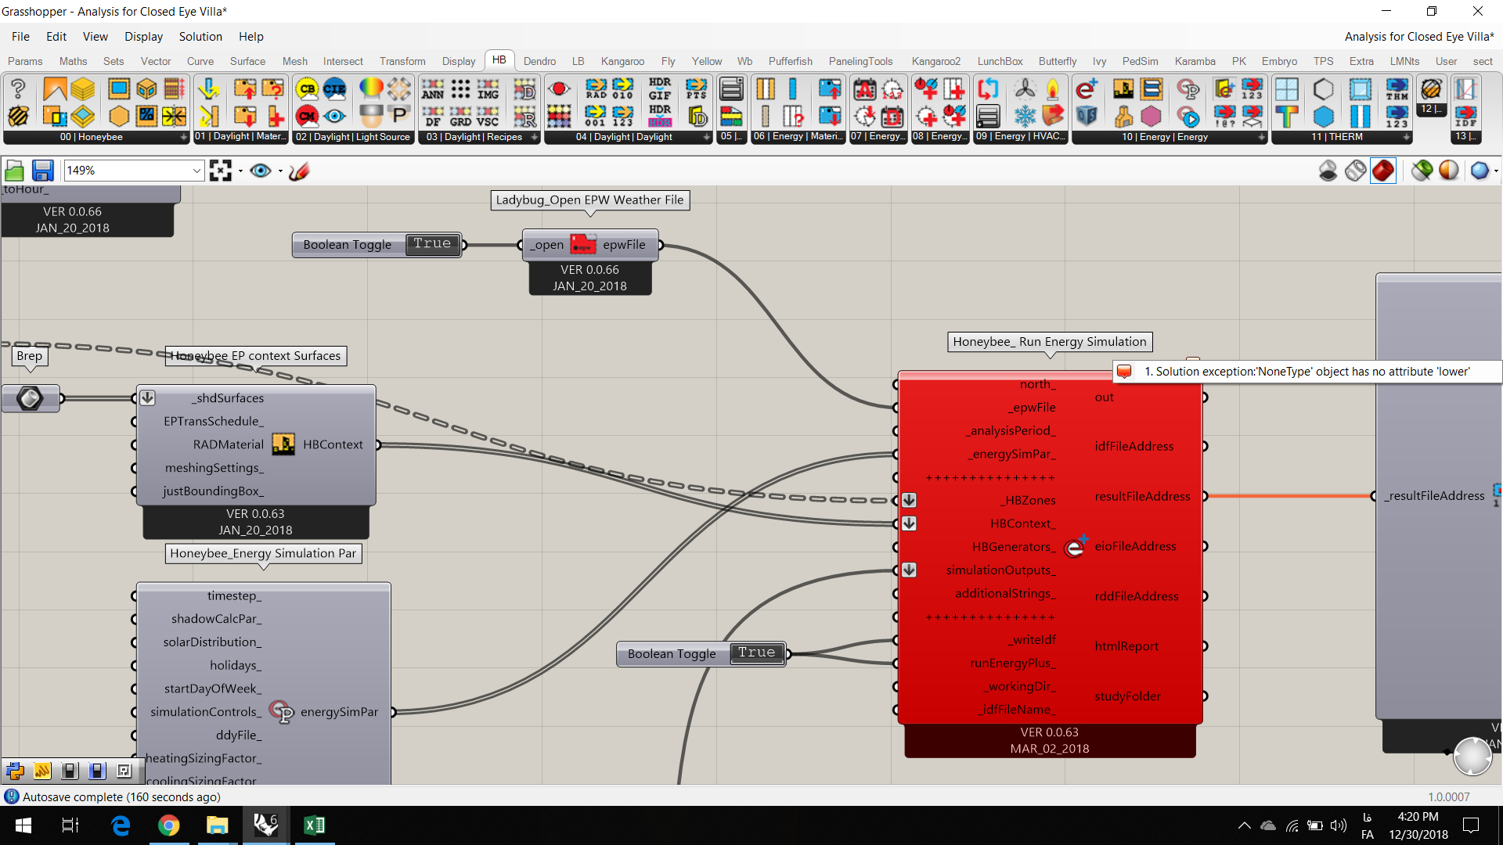Click the HBContext component center icon
Screen dimensions: 1503x845
[283, 444]
